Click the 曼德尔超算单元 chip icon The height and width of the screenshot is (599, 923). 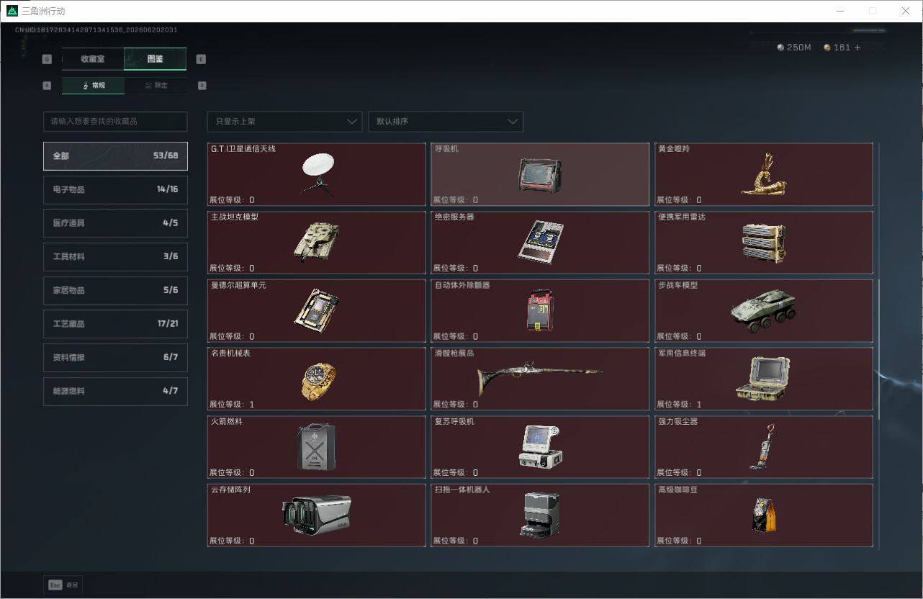tap(317, 310)
